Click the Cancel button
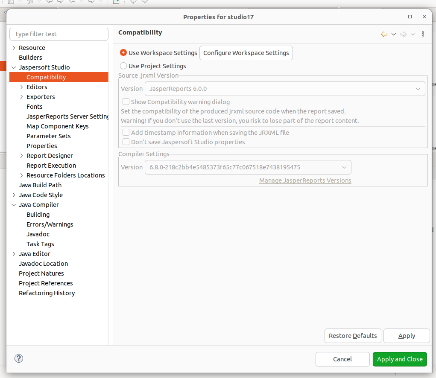This screenshot has width=436, height=378. tap(342, 359)
